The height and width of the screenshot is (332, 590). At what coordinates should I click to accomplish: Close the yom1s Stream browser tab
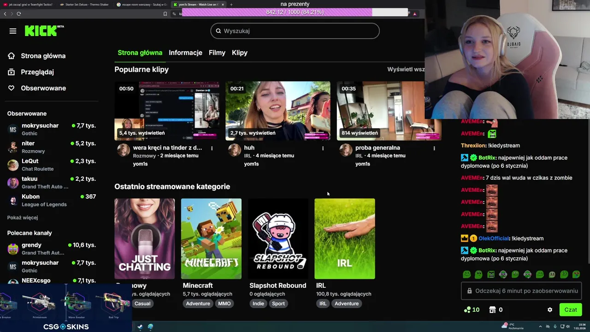(x=223, y=5)
